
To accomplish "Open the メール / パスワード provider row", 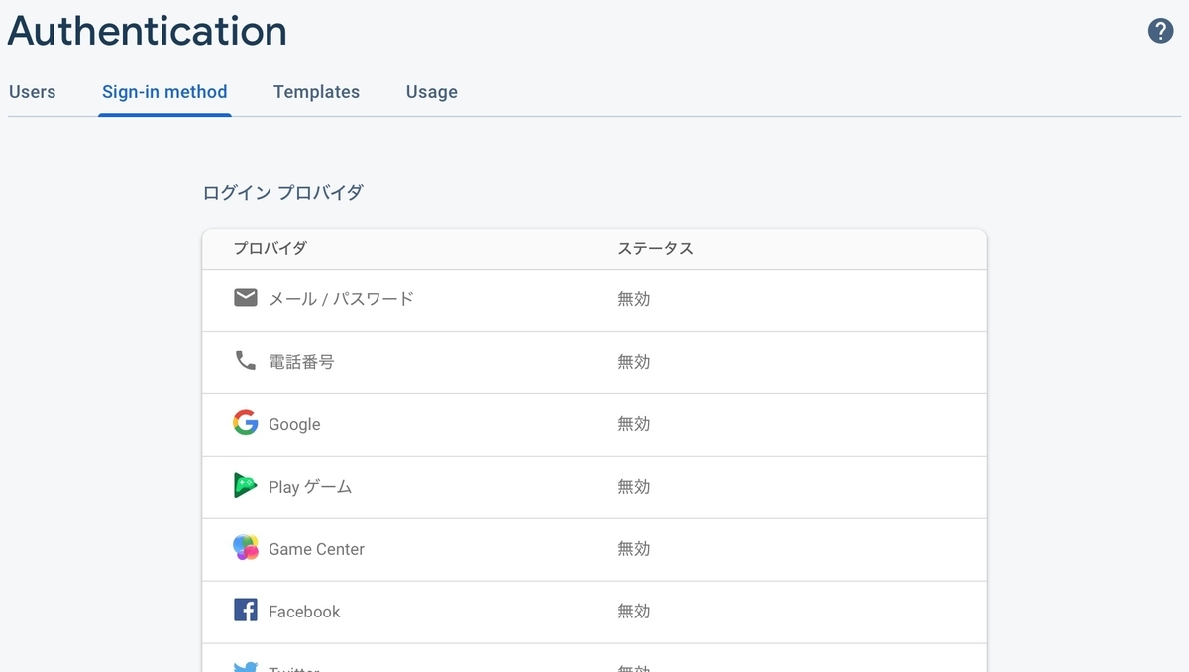I will [594, 299].
